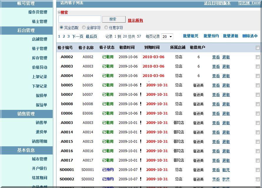Select the 全部字符 radio button
The width and height of the screenshot is (262, 188).
[x=84, y=27]
